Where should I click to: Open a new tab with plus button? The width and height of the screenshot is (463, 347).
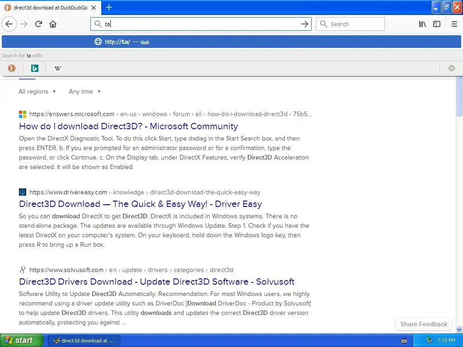[x=109, y=7]
